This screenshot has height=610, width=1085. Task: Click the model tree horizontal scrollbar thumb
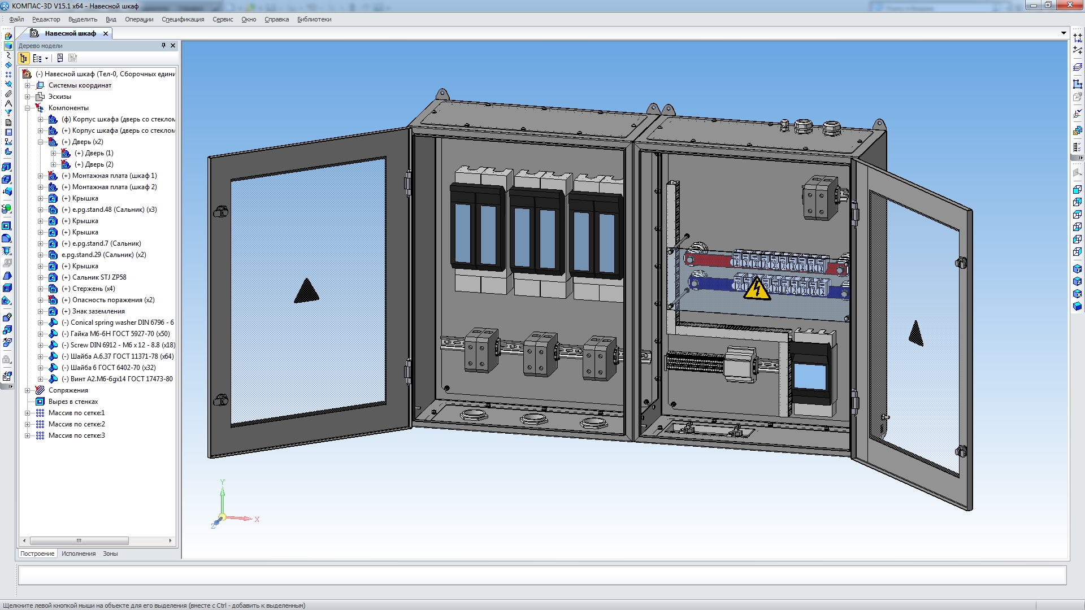coord(79,541)
